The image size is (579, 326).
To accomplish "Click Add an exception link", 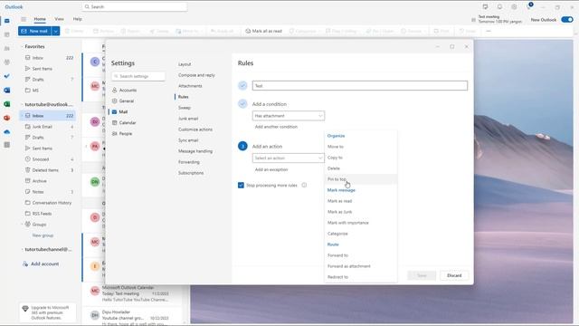I will tap(271, 169).
